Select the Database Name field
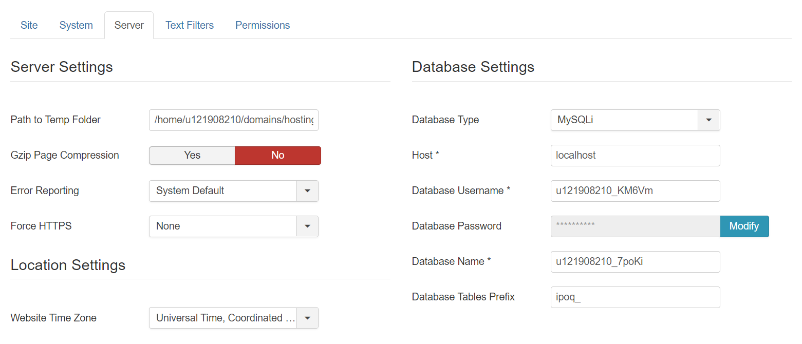 (635, 262)
